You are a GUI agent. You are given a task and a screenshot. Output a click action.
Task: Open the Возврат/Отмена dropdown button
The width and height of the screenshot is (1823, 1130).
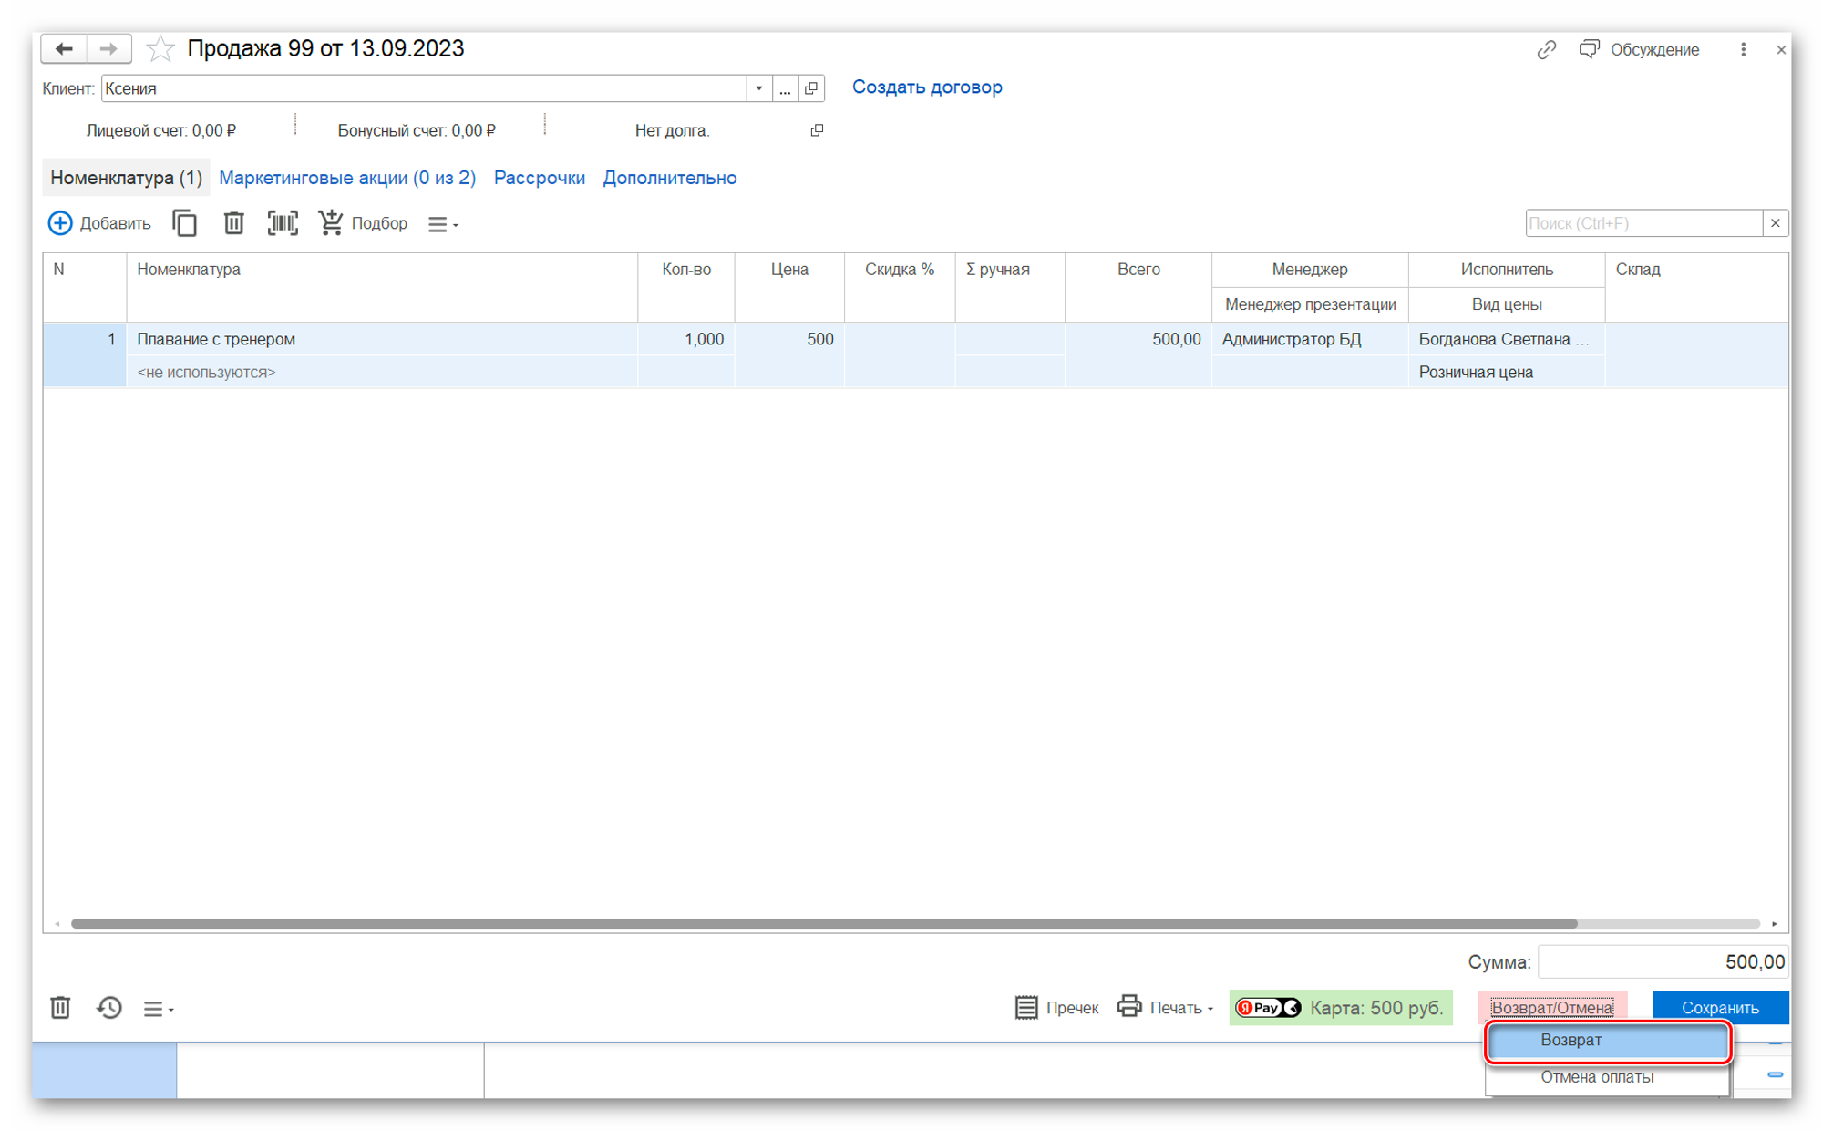[x=1551, y=1008]
